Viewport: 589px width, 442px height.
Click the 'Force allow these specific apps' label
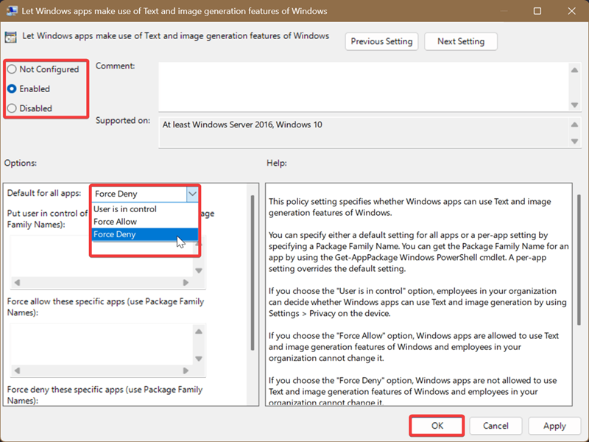click(x=105, y=306)
